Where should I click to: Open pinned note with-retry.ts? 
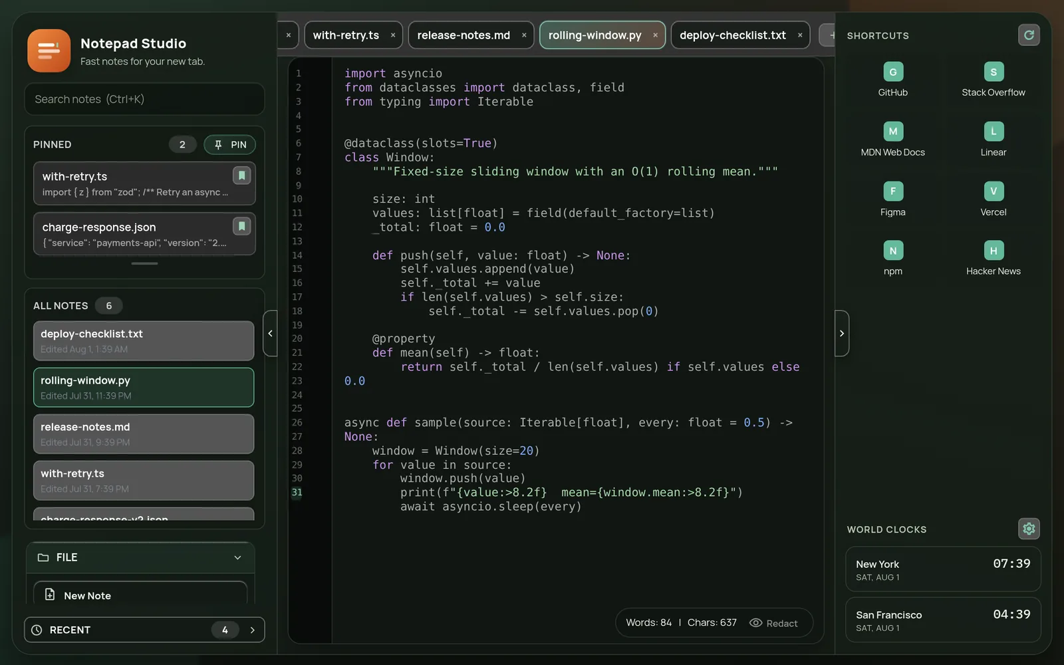[x=144, y=183]
